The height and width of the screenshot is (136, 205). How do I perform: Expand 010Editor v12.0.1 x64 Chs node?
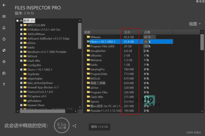point(21,30)
